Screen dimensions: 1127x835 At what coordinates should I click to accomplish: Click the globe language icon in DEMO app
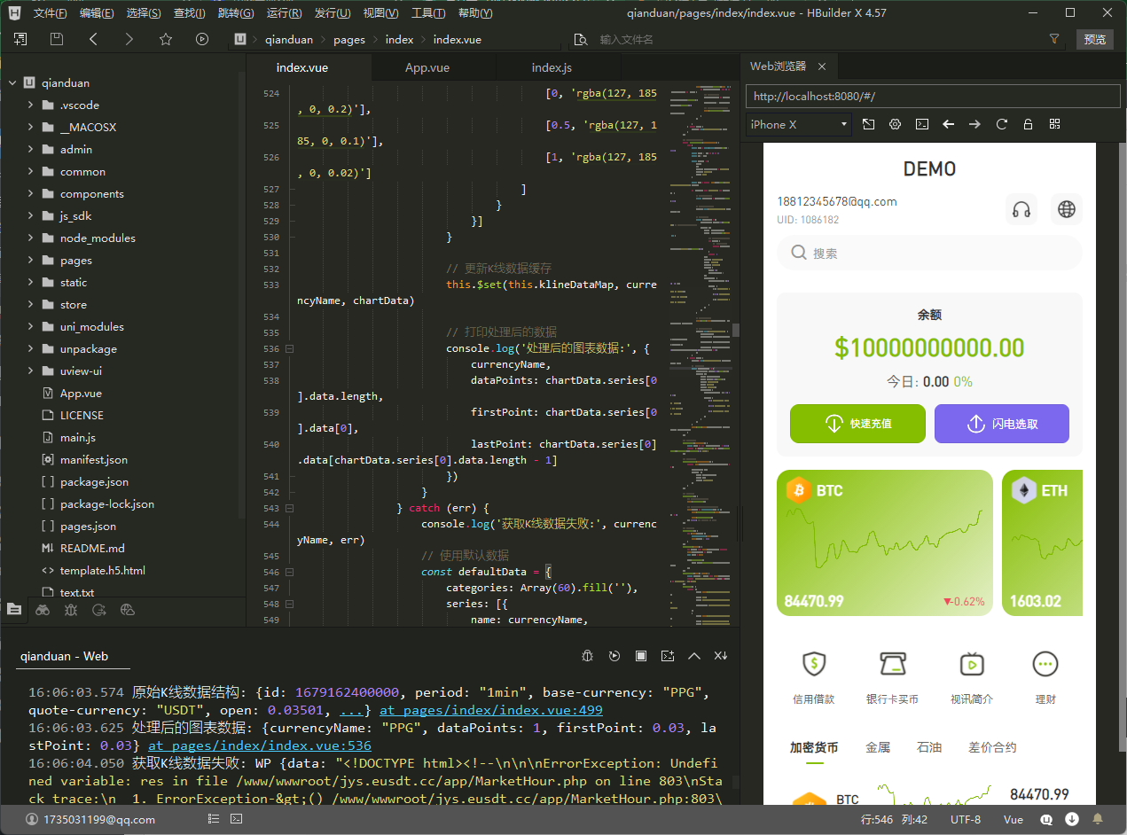[1067, 209]
